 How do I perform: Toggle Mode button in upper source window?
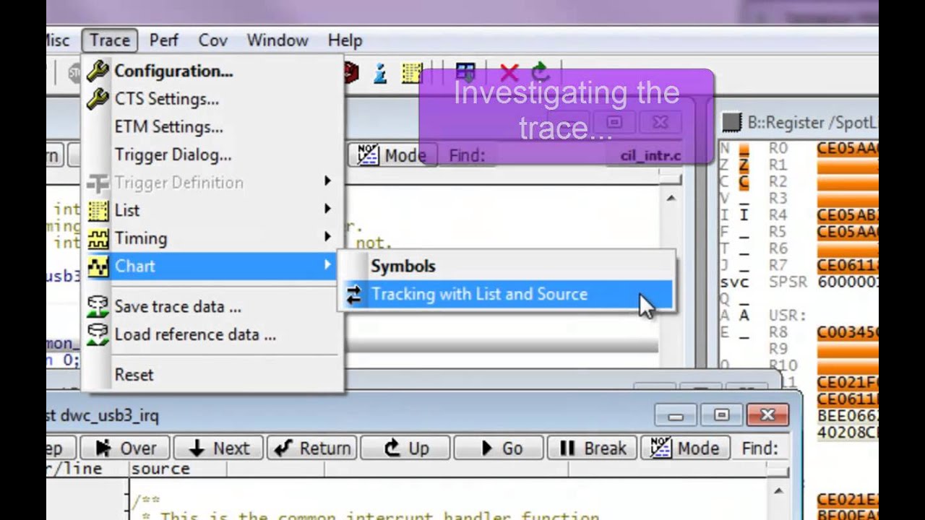pyautogui.click(x=392, y=155)
